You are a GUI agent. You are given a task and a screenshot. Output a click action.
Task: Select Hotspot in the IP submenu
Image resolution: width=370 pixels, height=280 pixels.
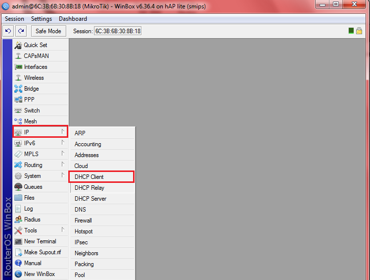pos(102,231)
